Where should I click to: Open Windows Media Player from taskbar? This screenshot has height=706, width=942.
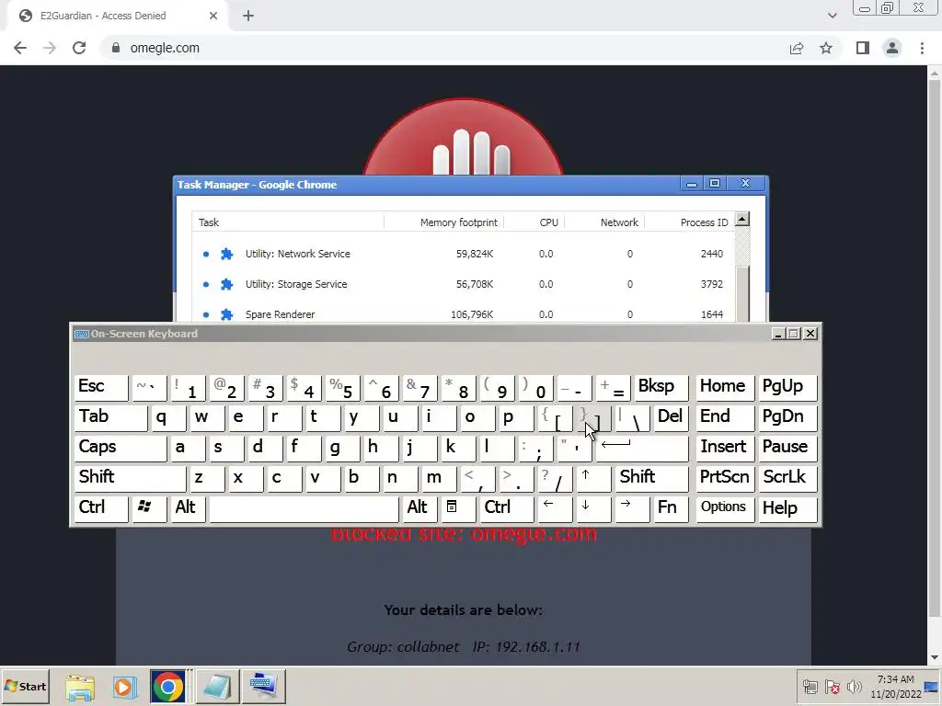point(124,686)
